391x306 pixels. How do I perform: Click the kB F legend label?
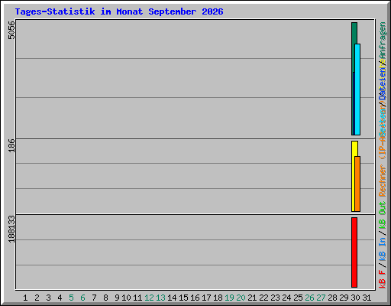pos(383,279)
